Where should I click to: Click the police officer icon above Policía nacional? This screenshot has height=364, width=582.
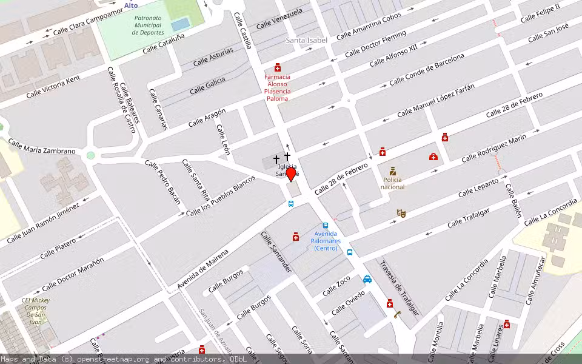pos(393,171)
